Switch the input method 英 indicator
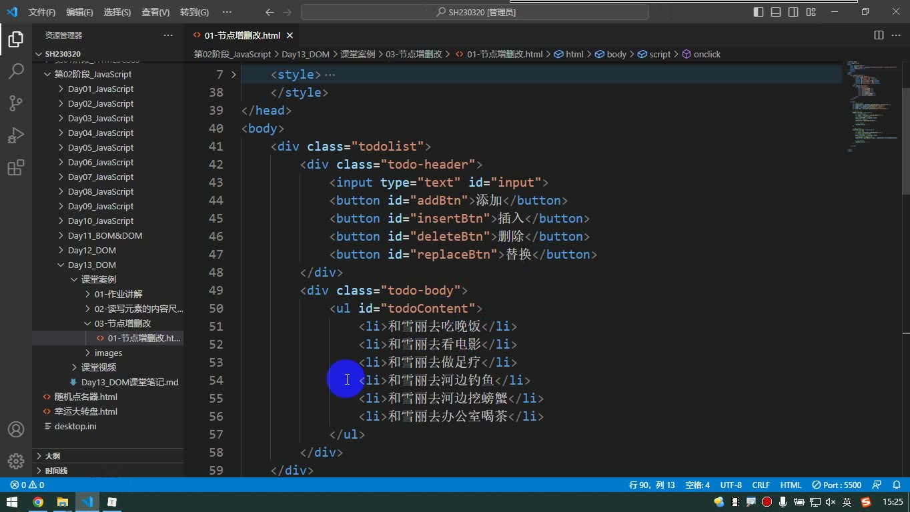This screenshot has height=512, width=910. (x=847, y=502)
